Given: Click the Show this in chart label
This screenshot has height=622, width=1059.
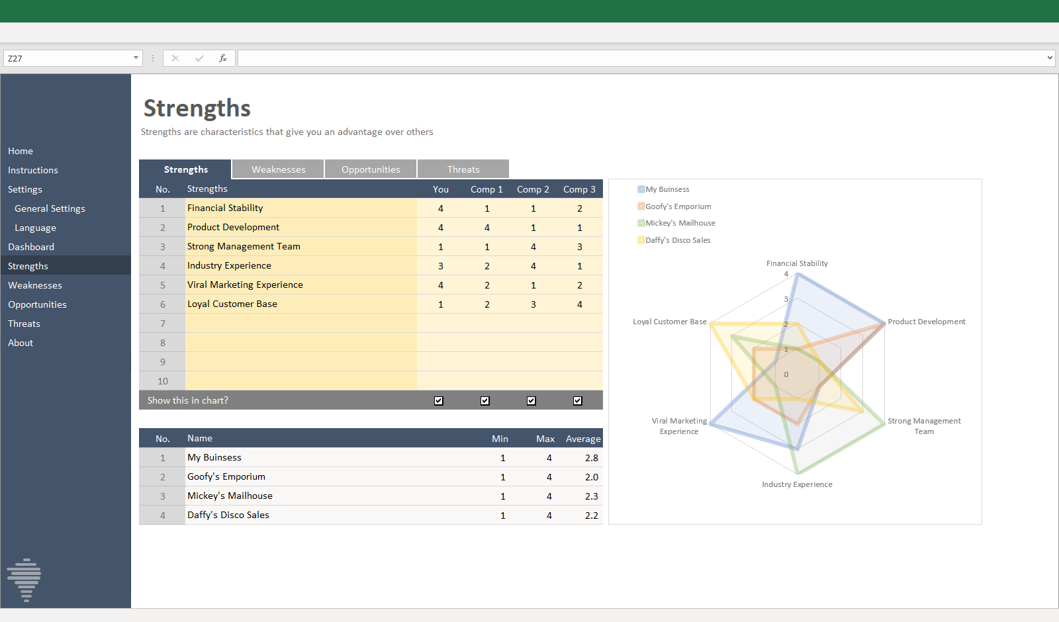Looking at the screenshot, I should click(188, 400).
